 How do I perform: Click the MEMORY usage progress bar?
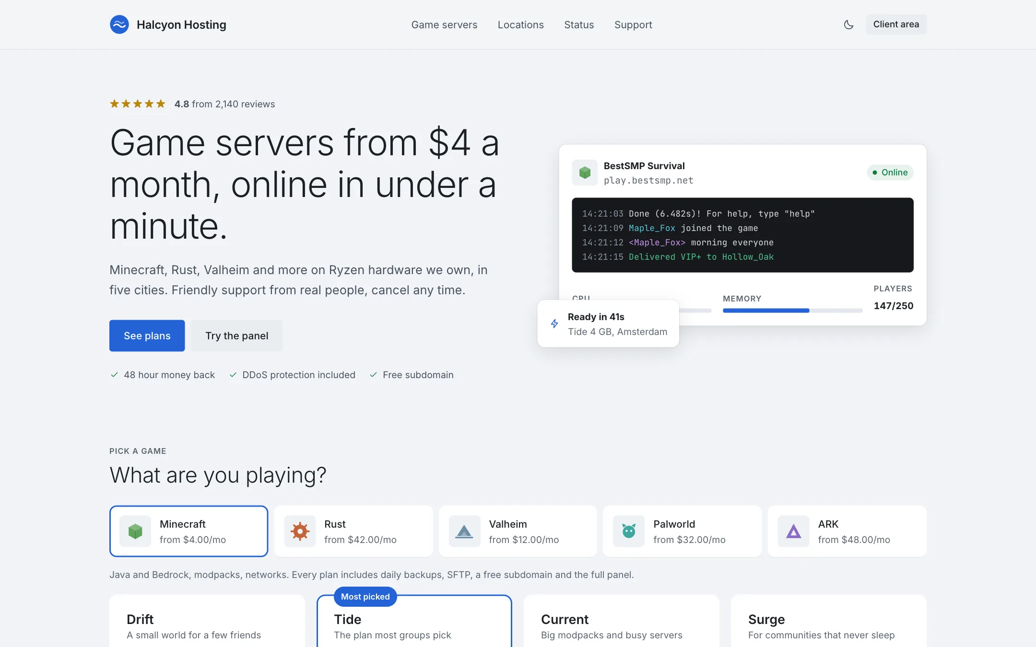793,311
